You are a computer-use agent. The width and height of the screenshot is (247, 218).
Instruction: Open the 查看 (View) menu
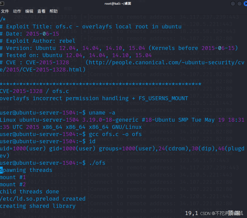tap(41, 11)
